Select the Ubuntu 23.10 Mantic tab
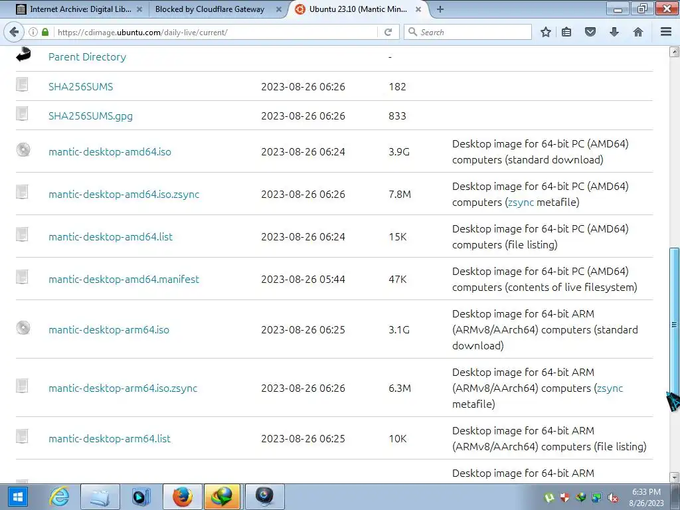 [358, 9]
